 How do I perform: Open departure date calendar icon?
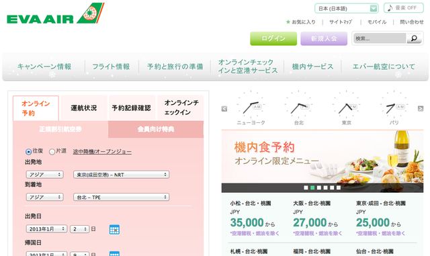point(114,229)
